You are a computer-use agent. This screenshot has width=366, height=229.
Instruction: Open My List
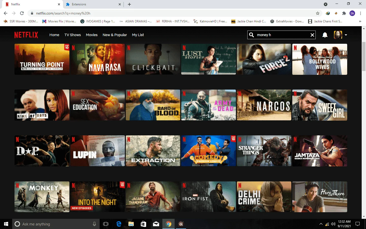(x=138, y=35)
